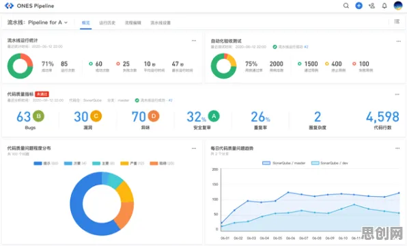Expand the Pipeline for A dropdown
Image resolution: width=407 pixels, height=246 pixels.
48,23
